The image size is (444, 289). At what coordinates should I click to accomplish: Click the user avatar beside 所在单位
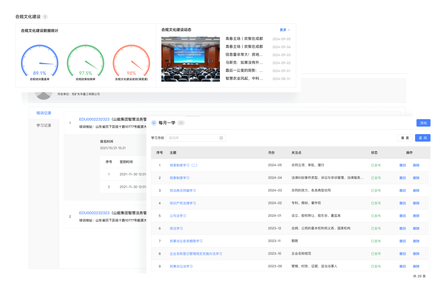[43, 95]
